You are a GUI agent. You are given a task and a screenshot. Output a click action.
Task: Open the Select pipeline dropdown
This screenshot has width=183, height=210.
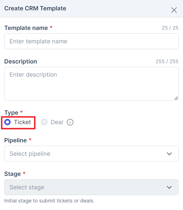point(91,154)
